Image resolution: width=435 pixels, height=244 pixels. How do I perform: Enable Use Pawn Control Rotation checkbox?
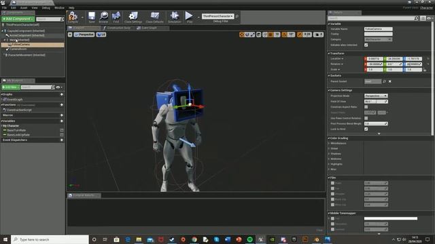click(366, 118)
